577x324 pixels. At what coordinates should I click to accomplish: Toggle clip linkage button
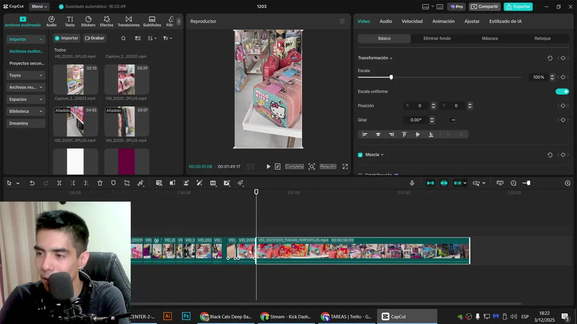coord(458,183)
